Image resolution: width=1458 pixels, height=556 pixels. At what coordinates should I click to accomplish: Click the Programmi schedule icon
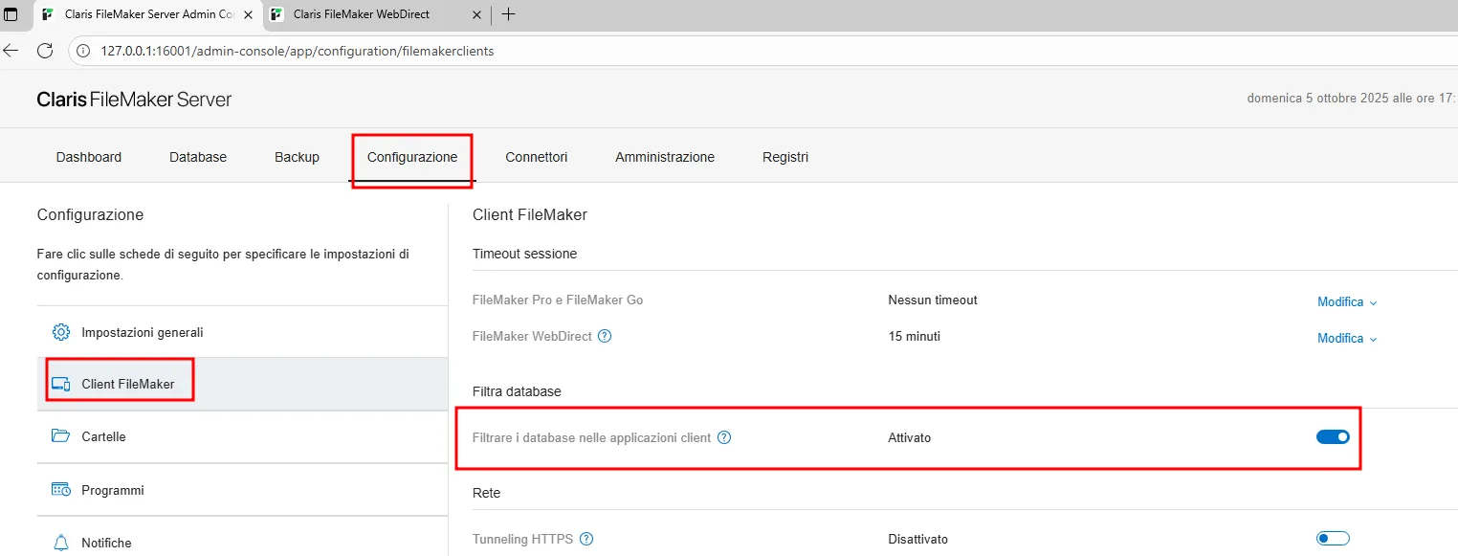(60, 489)
